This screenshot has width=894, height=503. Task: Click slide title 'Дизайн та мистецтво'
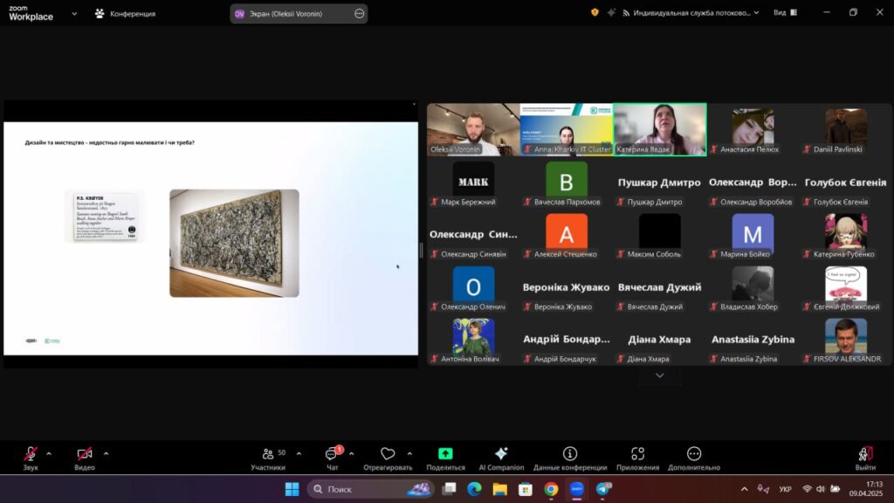pyautogui.click(x=109, y=142)
